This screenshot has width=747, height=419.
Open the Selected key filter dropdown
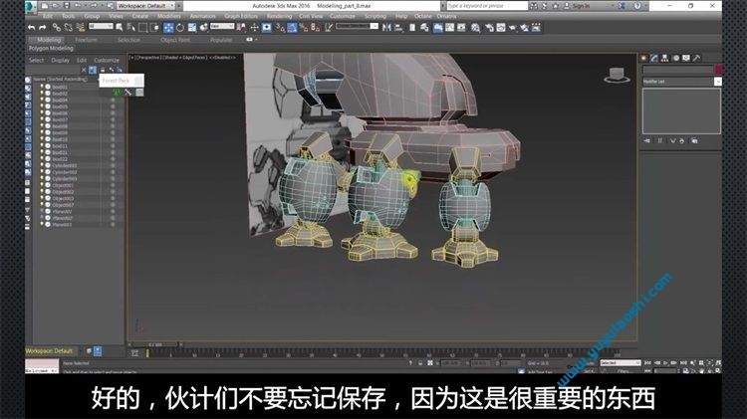point(620,363)
